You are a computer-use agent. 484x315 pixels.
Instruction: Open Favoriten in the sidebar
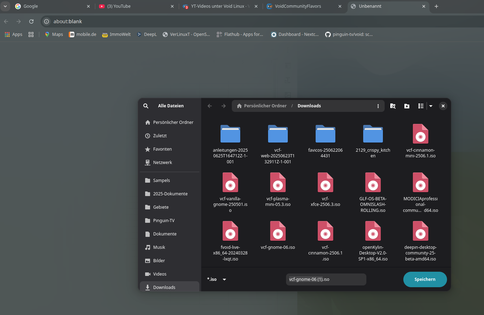coord(162,149)
